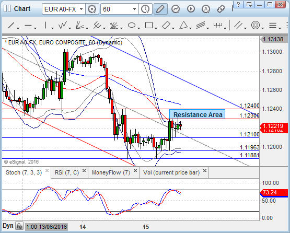Select the horizontal line tool
Image resolution: width=290 pixels, height=233 pixels.
tap(28, 25)
